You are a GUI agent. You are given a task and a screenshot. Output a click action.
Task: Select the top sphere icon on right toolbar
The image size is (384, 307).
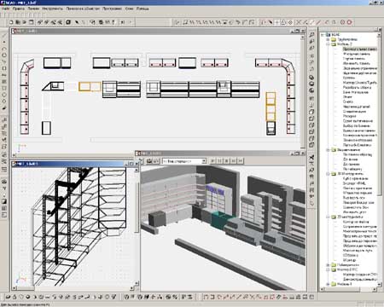pos(311,78)
